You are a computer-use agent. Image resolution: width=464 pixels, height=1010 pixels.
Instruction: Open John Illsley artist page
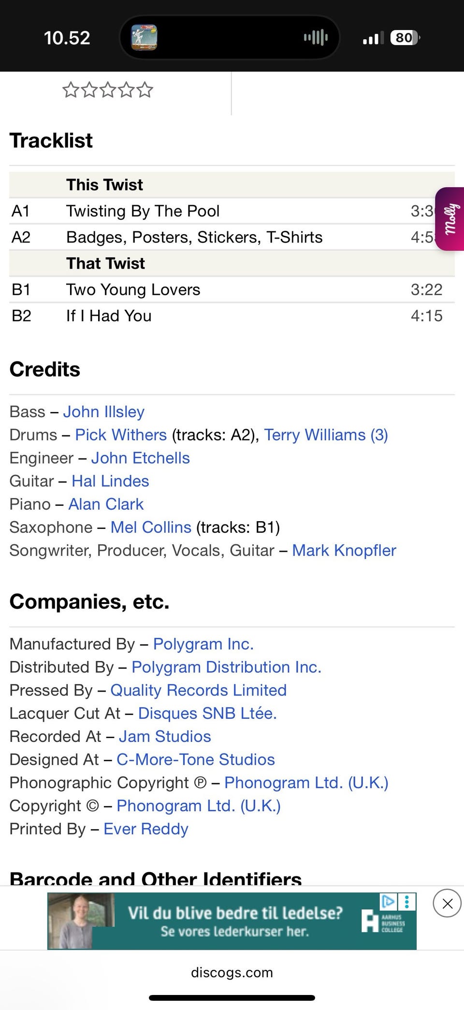point(103,412)
